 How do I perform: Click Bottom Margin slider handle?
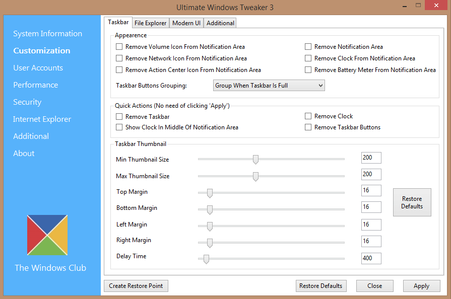(210, 210)
